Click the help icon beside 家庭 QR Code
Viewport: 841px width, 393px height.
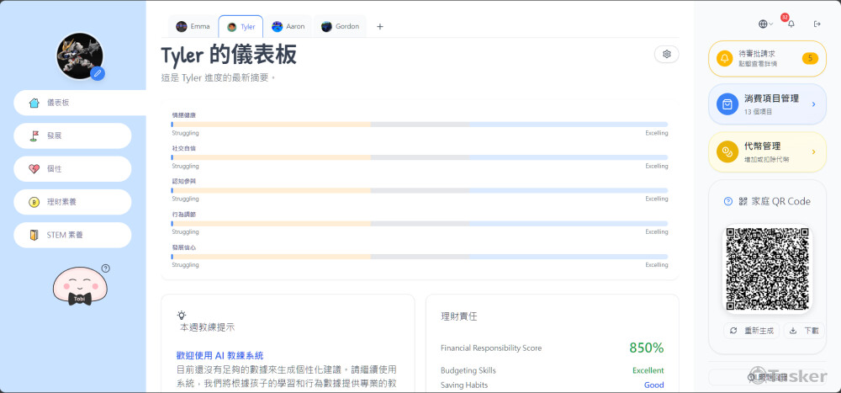click(x=728, y=201)
